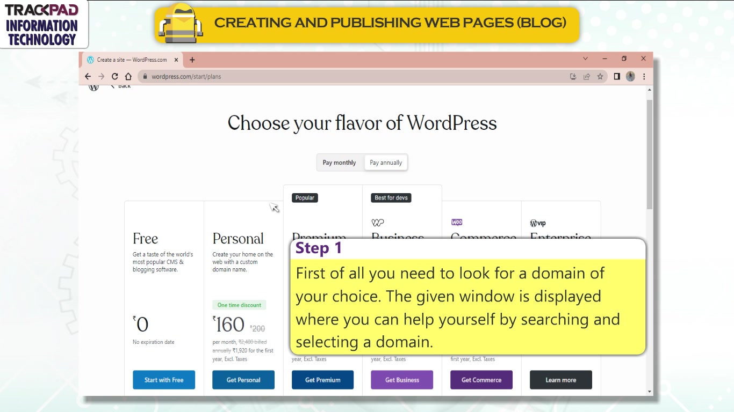The image size is (734, 412).
Task: Click the Get Personal button
Action: (x=243, y=380)
